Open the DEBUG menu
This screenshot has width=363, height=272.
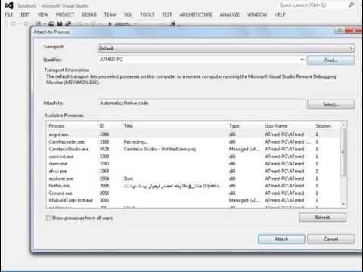pos(89,14)
